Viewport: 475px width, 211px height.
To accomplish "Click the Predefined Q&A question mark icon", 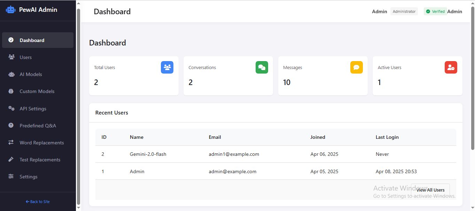I will tap(11, 125).
